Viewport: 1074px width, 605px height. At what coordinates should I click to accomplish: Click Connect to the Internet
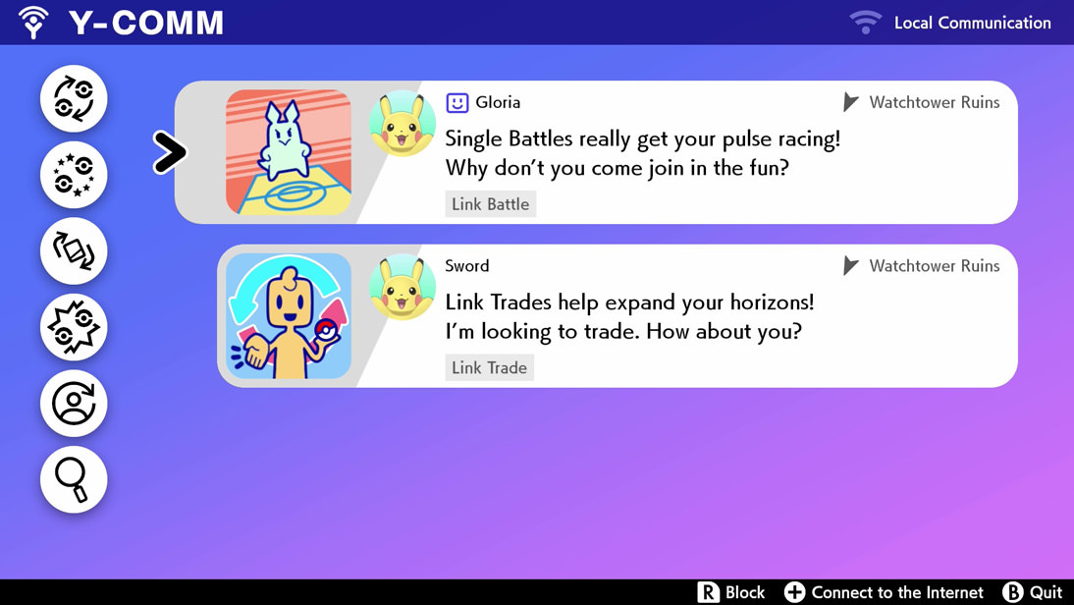tap(884, 592)
